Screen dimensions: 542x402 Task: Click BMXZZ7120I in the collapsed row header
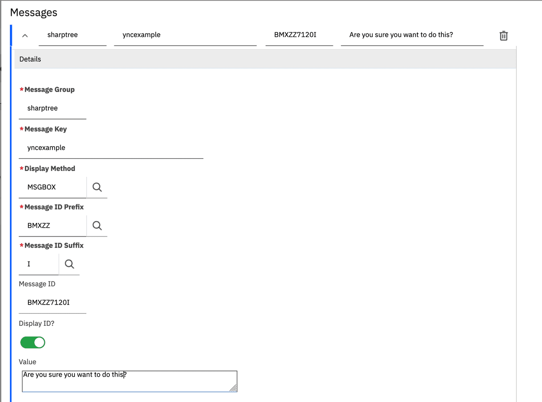click(299, 35)
